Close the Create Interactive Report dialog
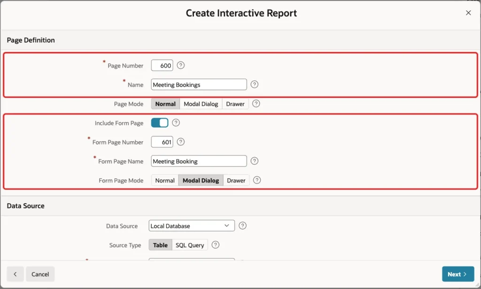Screen dimensions: 481x289 (468, 13)
